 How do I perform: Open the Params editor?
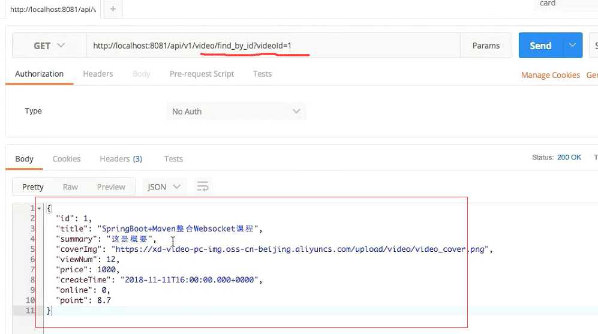pyautogui.click(x=486, y=46)
